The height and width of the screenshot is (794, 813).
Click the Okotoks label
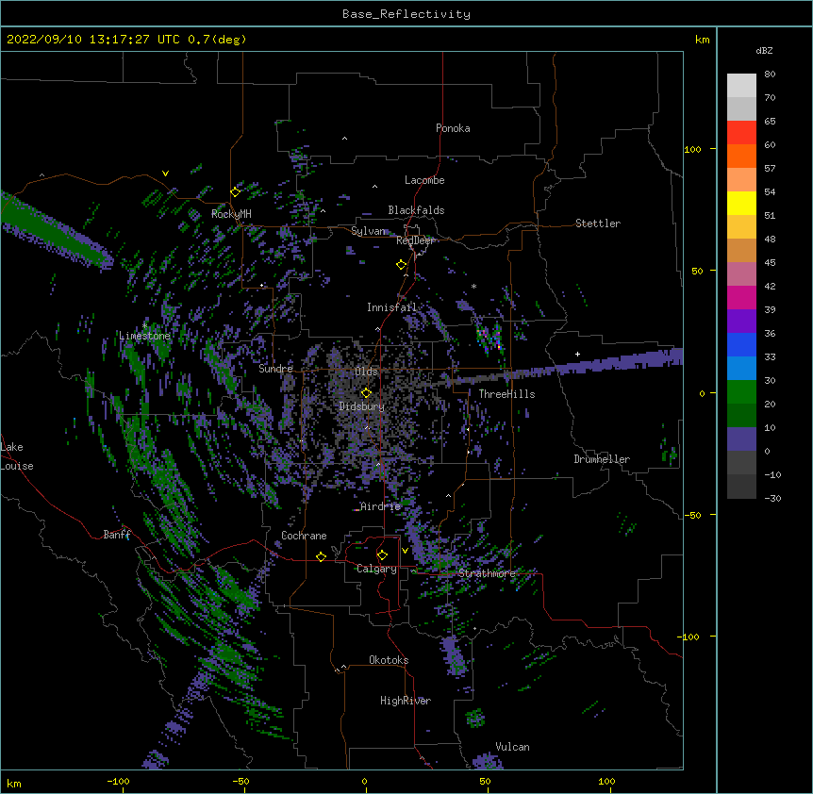coord(389,660)
